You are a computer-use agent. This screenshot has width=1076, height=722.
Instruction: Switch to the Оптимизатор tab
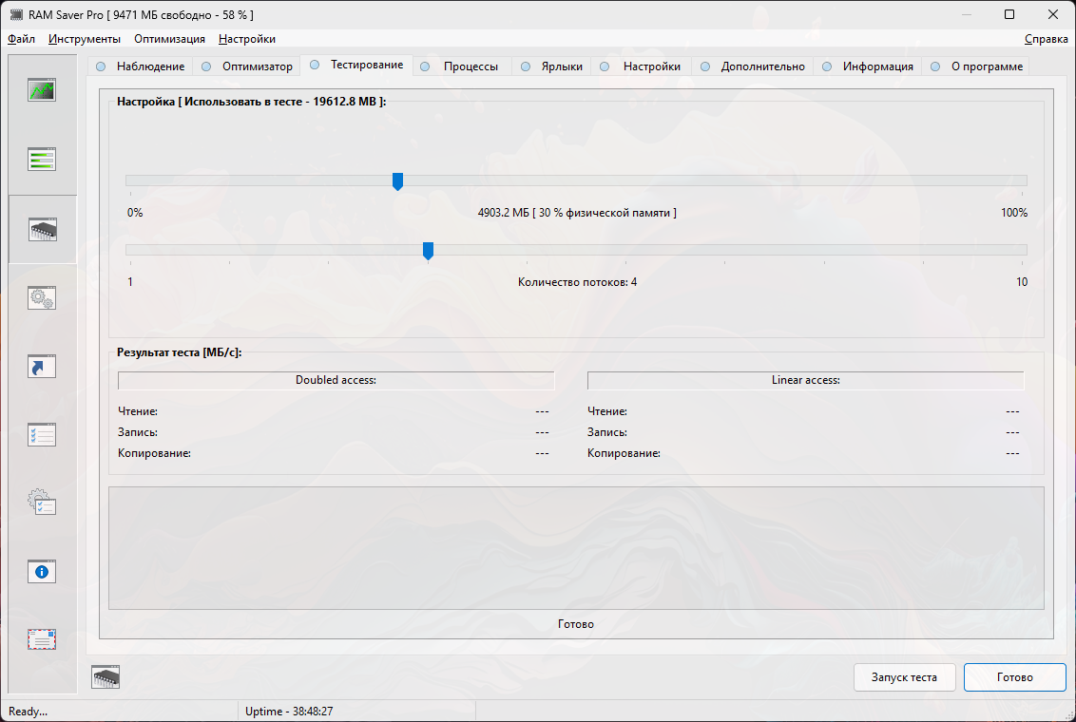(x=247, y=66)
